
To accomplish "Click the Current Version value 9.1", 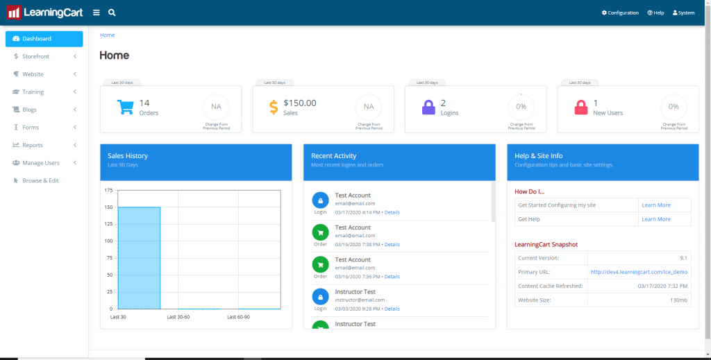I will click(683, 258).
